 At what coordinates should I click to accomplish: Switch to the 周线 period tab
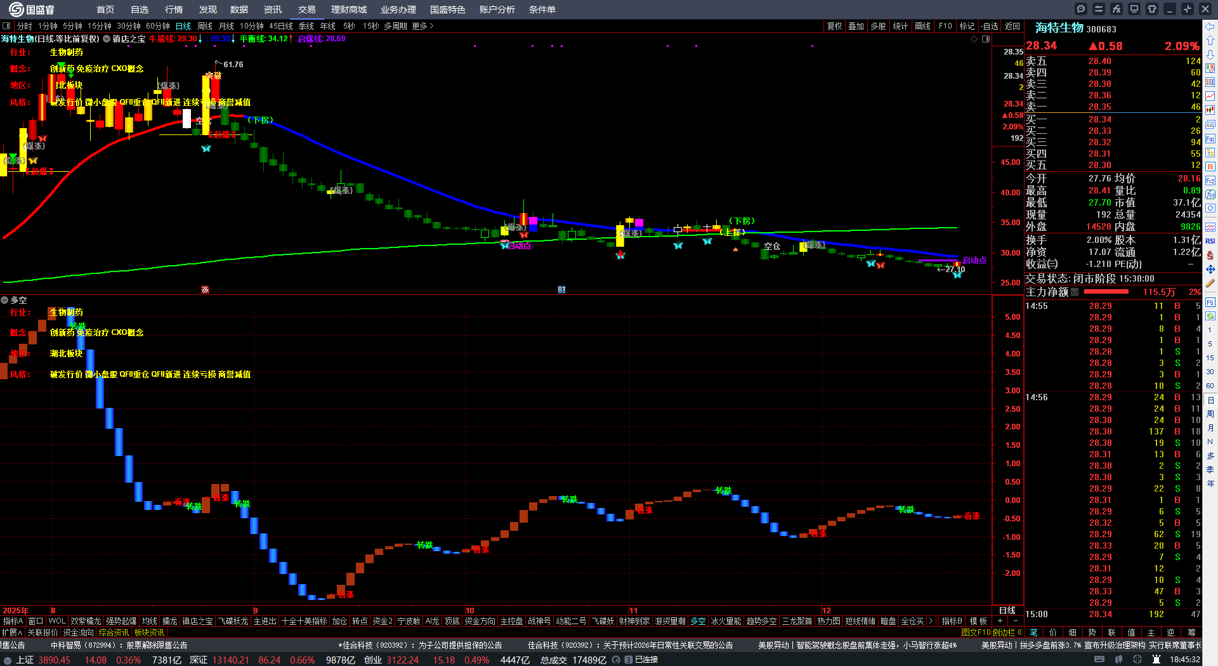205,26
